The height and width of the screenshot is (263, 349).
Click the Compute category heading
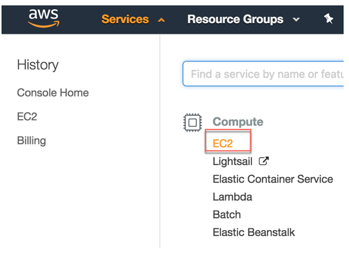(237, 122)
